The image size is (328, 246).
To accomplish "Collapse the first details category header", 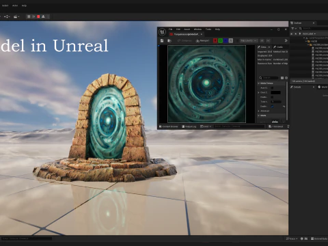I will coord(271,83).
